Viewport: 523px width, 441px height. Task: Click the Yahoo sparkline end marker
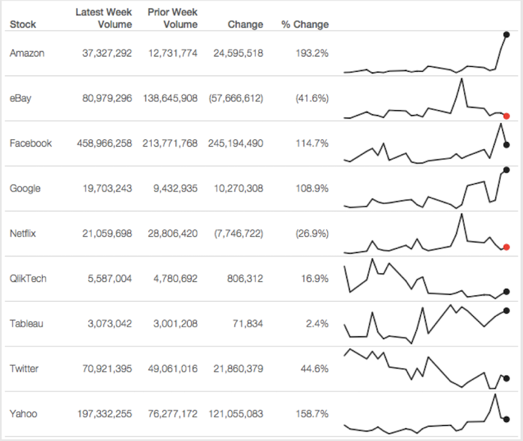506,419
